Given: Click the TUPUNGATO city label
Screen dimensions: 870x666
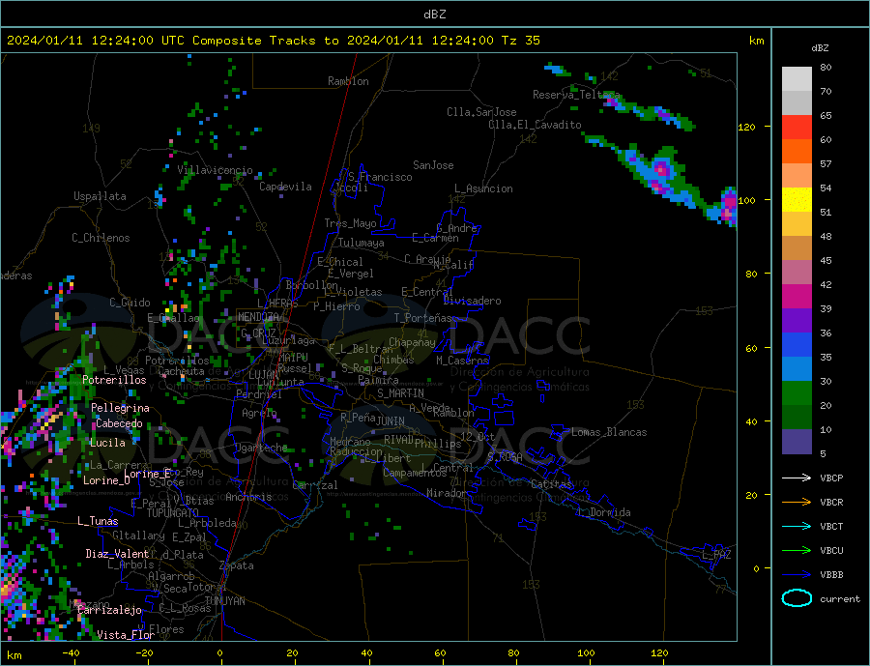Looking at the screenshot, I should click(172, 513).
